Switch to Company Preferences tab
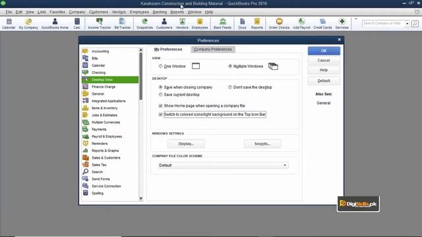The height and width of the screenshot is (237, 422). pyautogui.click(x=213, y=49)
